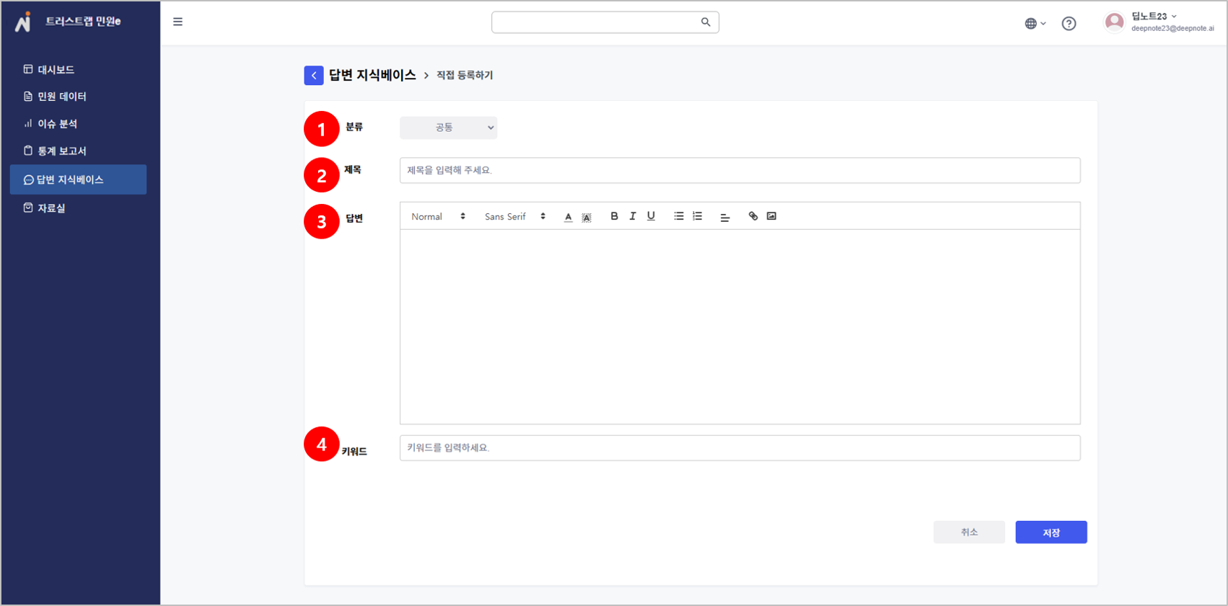Pick the text color tool
This screenshot has width=1228, height=606.
tap(569, 217)
